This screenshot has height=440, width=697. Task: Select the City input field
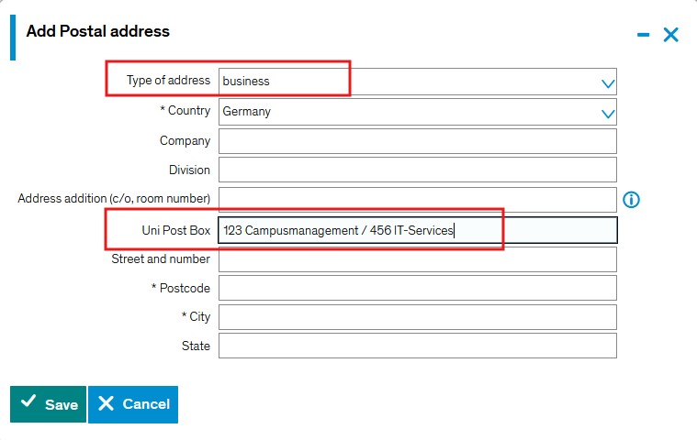point(418,317)
